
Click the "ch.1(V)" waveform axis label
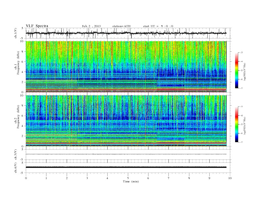16,33
